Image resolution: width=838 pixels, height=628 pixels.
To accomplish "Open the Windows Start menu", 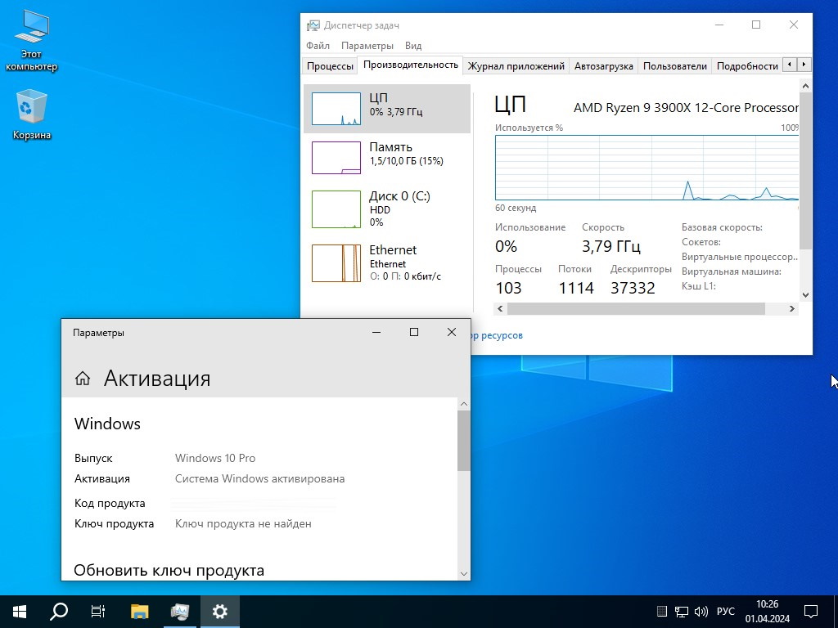I will pos(20,611).
